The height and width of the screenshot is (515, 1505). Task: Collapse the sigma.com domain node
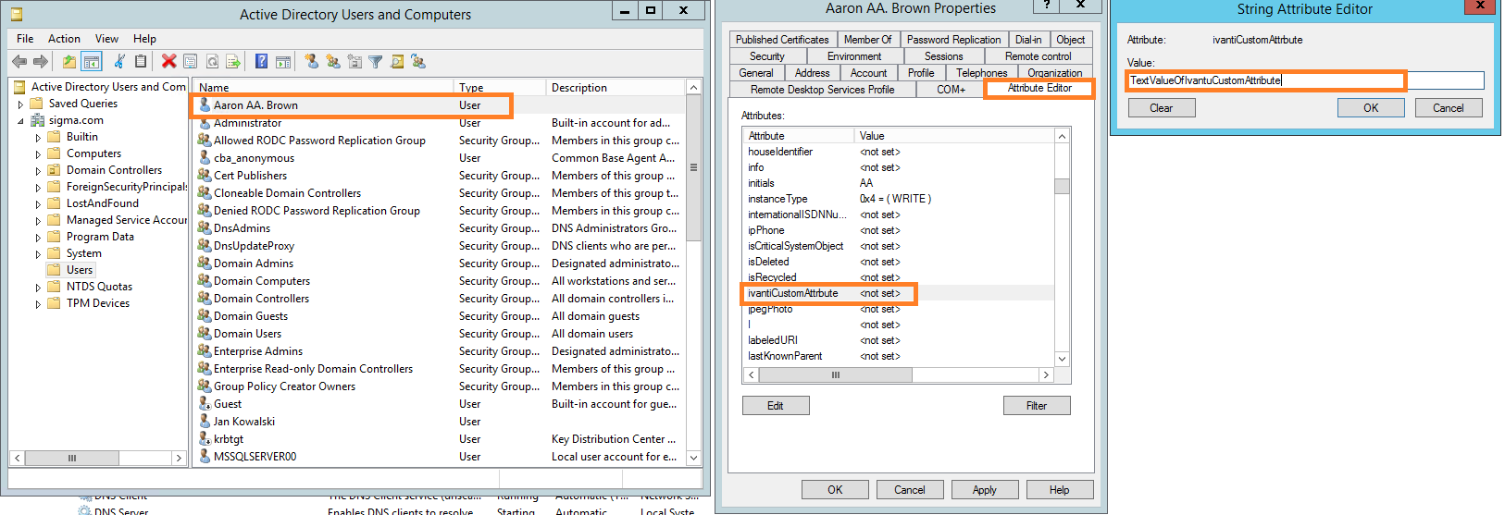coord(21,121)
